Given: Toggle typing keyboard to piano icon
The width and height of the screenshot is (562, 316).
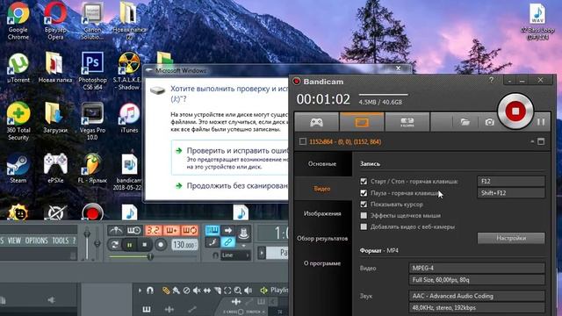Looking at the screenshot, I should click(213, 230).
